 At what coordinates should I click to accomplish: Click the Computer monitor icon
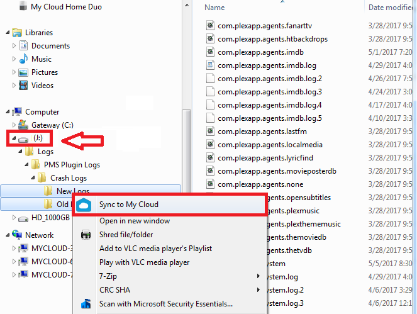pos(17,112)
